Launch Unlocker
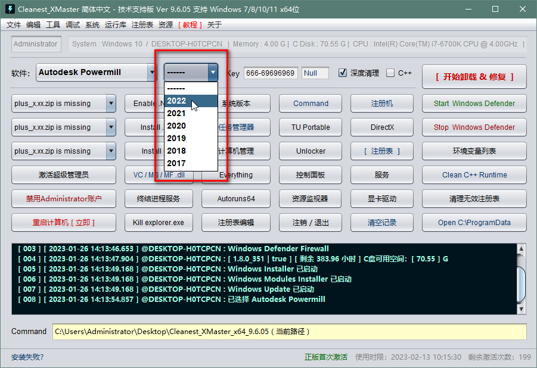 coord(311,151)
